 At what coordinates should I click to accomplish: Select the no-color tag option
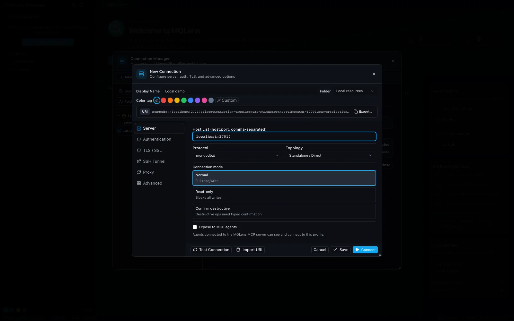tap(157, 100)
